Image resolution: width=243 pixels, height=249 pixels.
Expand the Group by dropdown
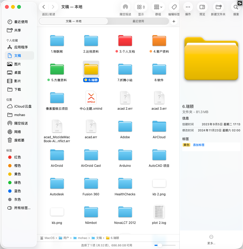(x=158, y=7)
